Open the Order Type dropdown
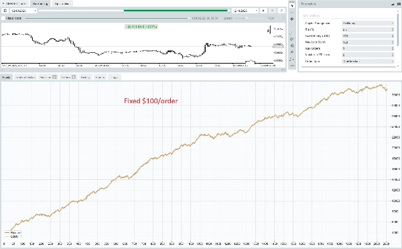Image resolution: width=402 pixels, height=249 pixels. [368, 61]
